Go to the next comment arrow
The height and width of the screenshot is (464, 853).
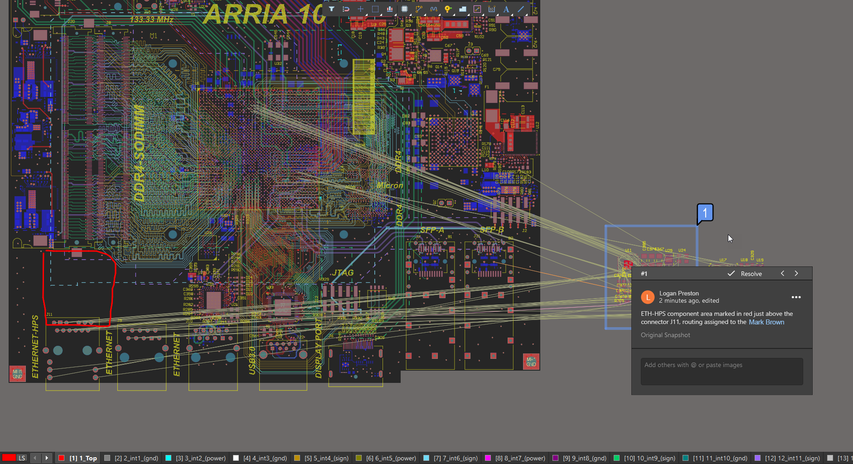pyautogui.click(x=796, y=274)
